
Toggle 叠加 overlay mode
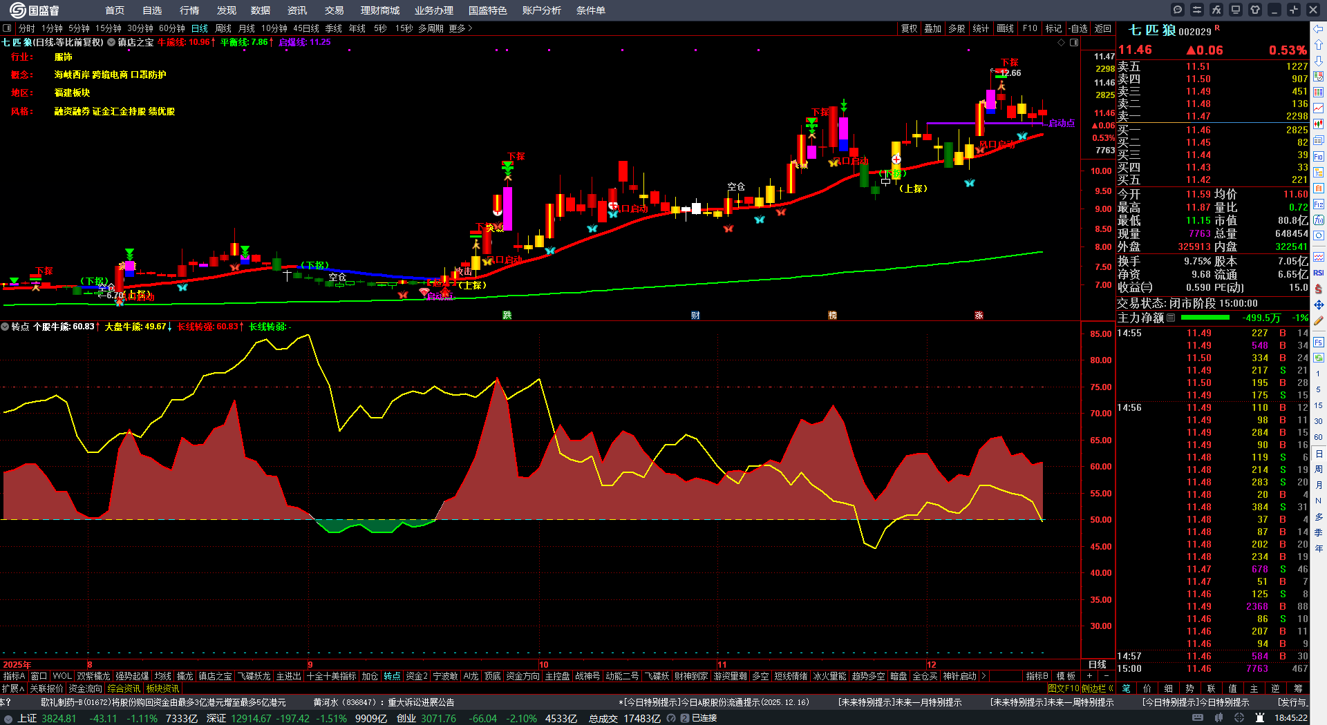coord(933,28)
